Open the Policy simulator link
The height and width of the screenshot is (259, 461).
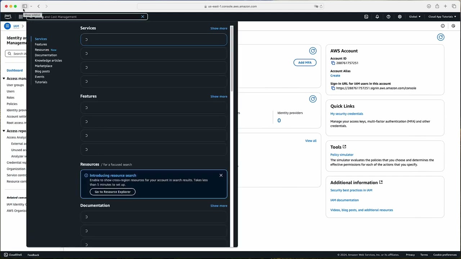click(341, 155)
